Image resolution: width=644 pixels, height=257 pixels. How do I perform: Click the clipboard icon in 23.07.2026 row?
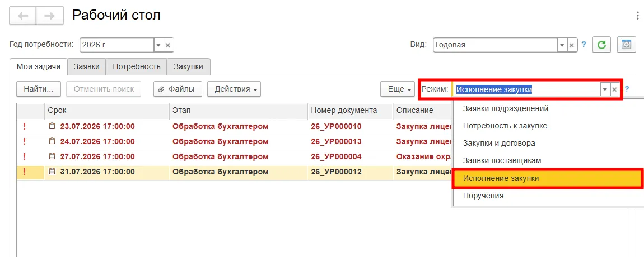[52, 126]
